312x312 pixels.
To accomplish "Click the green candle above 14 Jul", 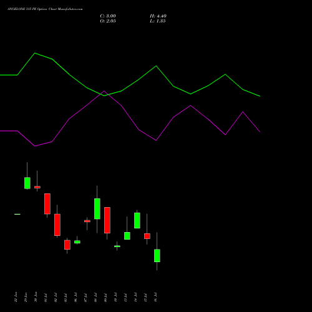I will (137, 220).
